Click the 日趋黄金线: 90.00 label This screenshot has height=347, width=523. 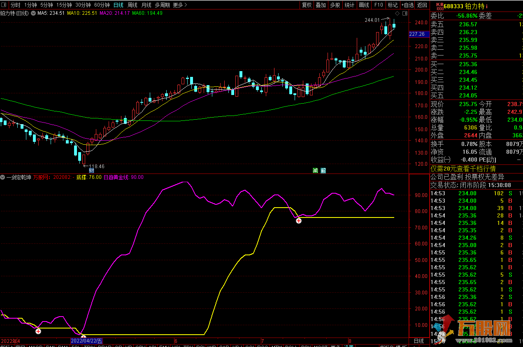123,177
